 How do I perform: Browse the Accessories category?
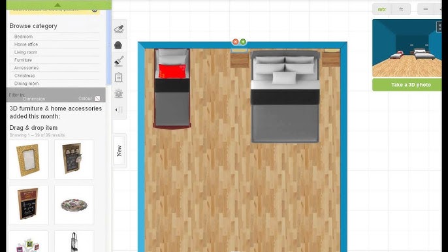click(x=26, y=68)
